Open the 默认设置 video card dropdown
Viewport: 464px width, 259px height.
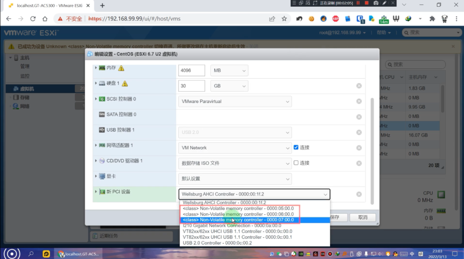pos(235,178)
